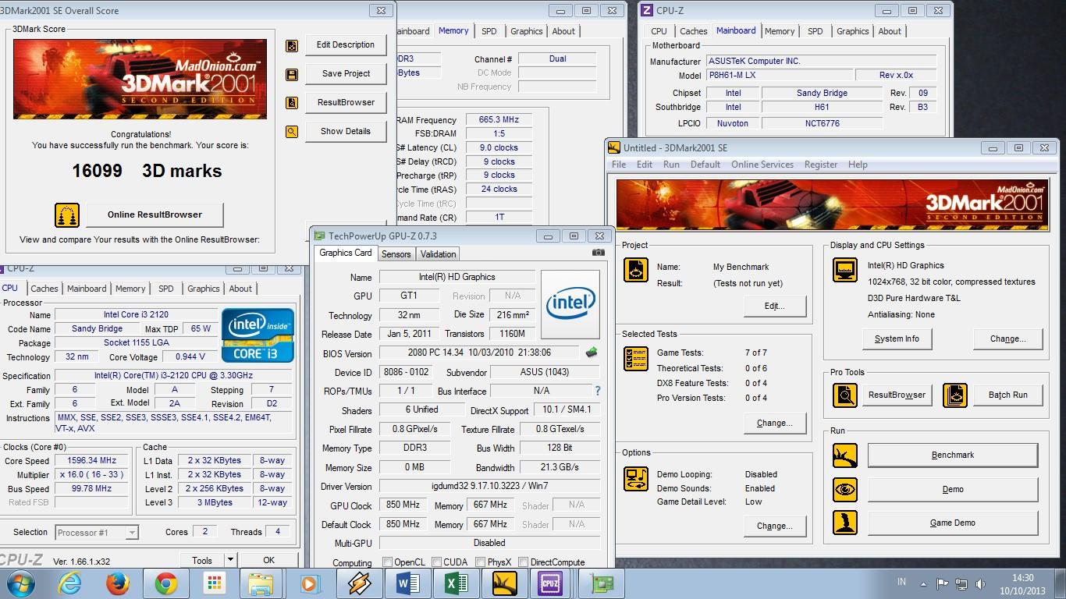1066x599 pixels.
Task: Select Caches tab in lower-left CPU-Z window
Action: coord(44,289)
